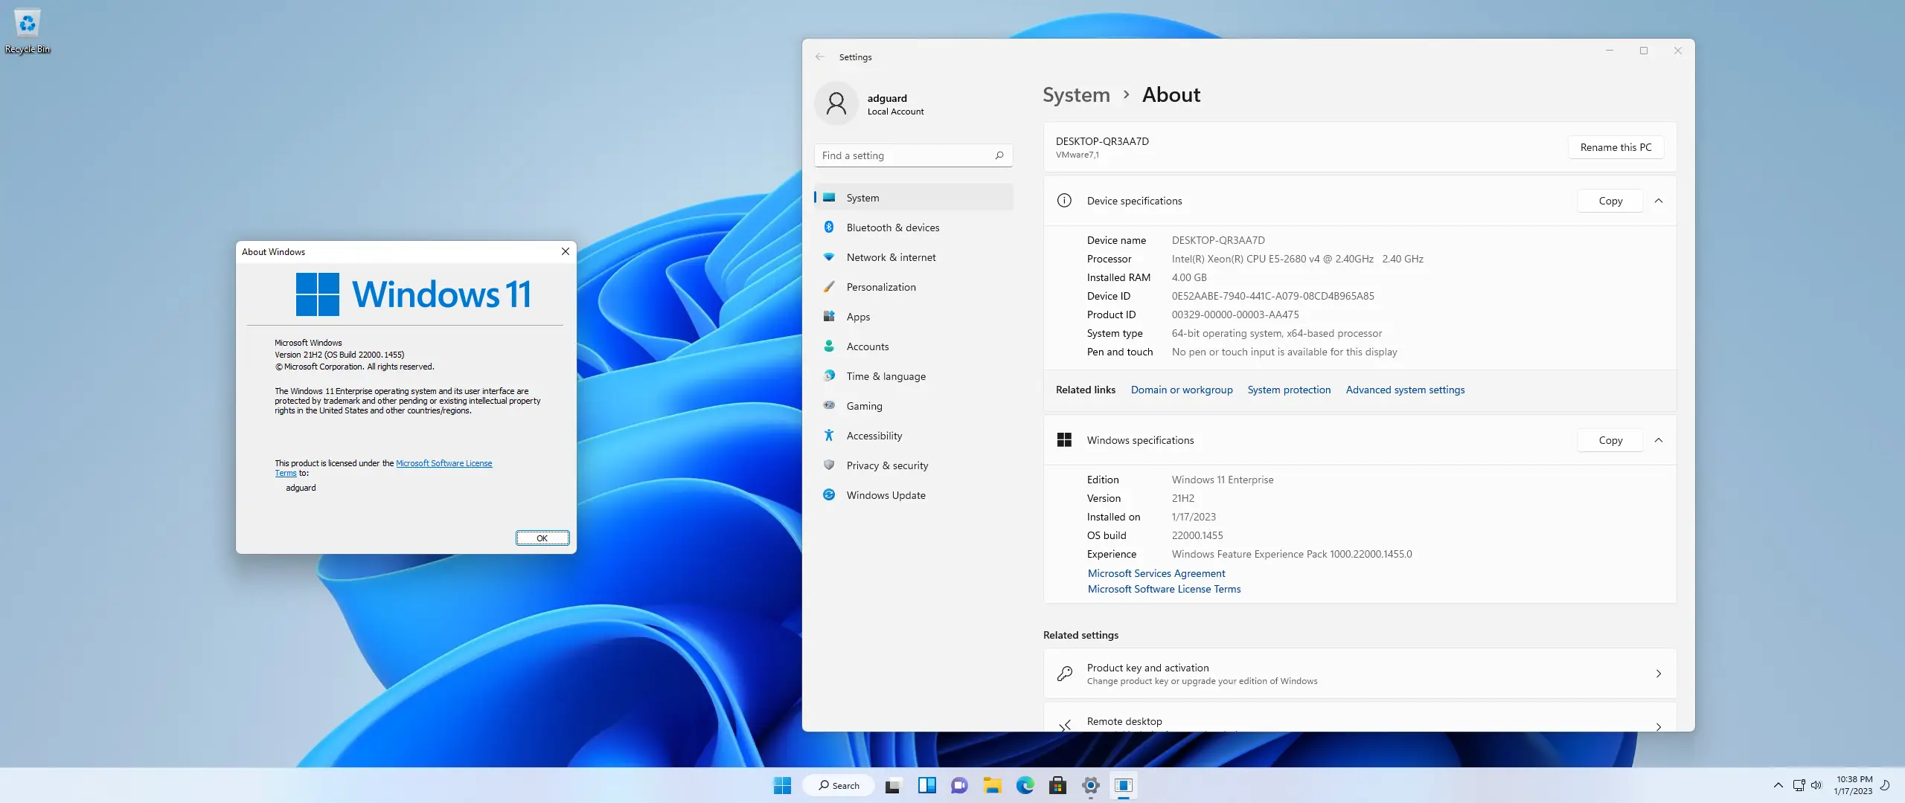Open the Recycle Bin

(27, 25)
